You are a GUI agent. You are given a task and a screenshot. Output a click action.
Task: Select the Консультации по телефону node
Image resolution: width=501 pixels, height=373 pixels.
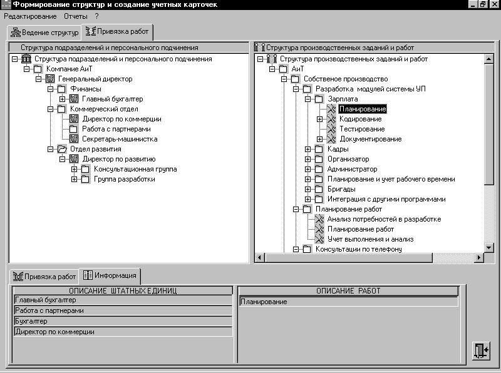click(358, 249)
